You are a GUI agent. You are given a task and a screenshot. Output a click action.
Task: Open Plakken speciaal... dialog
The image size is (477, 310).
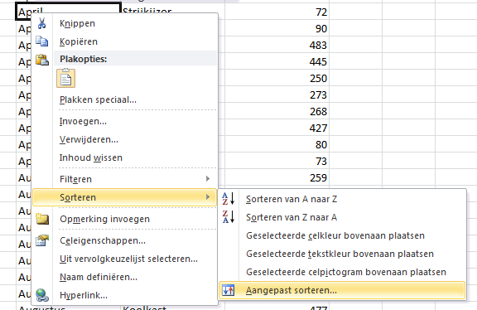pos(125,99)
